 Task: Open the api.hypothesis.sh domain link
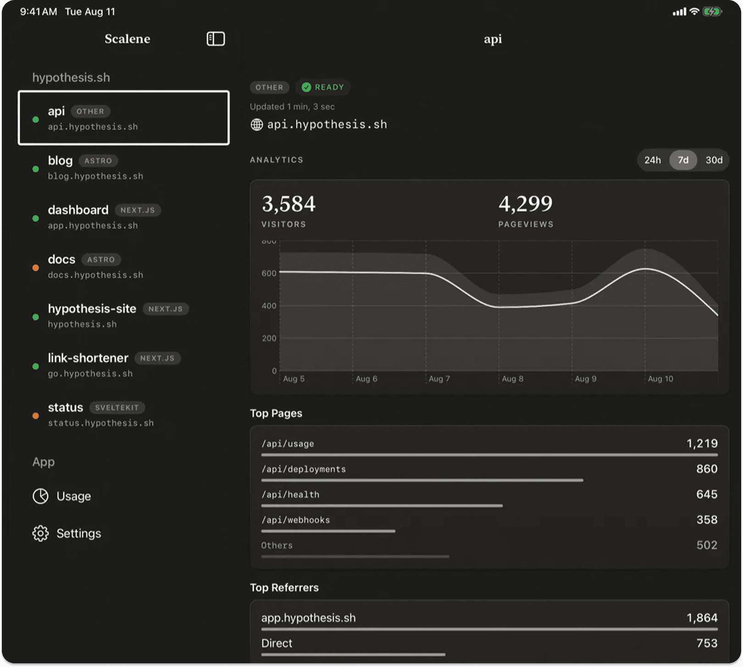click(327, 124)
